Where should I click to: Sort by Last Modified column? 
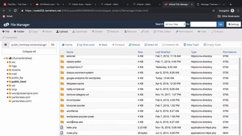click(163, 52)
